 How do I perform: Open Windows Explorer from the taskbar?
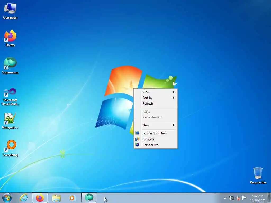point(56,198)
